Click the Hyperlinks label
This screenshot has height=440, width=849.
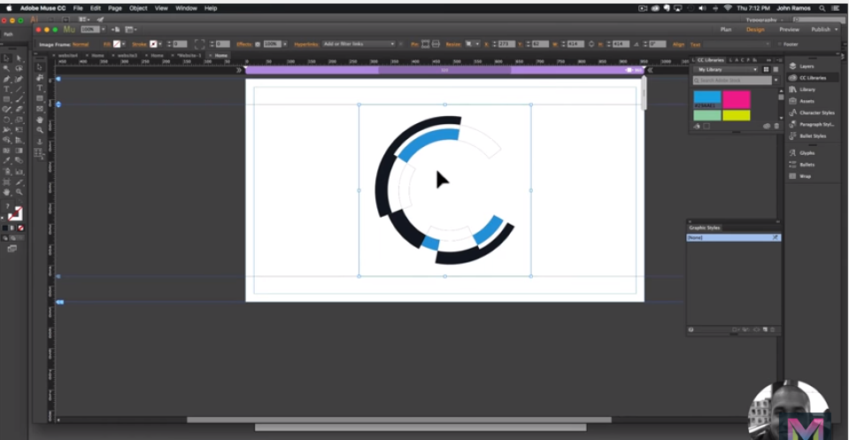pyautogui.click(x=306, y=44)
